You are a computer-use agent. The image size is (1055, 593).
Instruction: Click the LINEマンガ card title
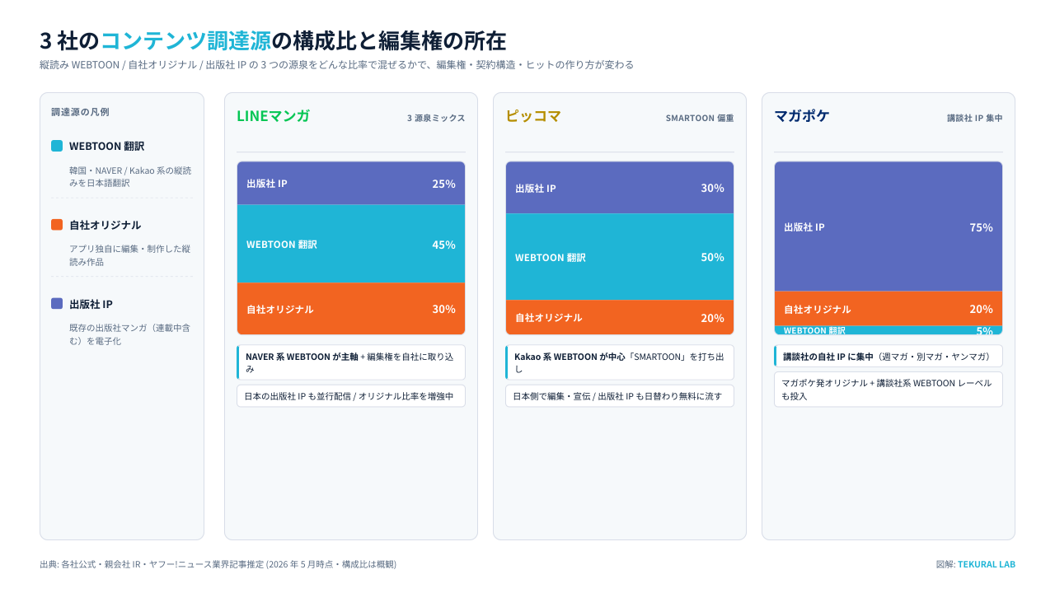pos(274,116)
